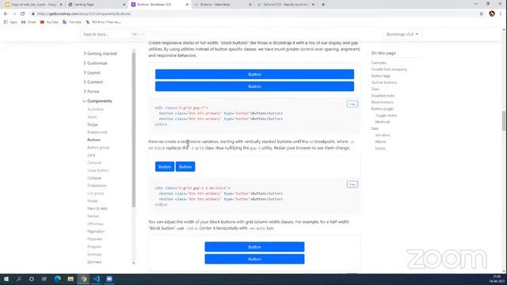Click the top full-width blue Button
Image resolution: width=507 pixels, height=285 pixels.
254,74
